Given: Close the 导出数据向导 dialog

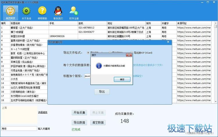Looking at the screenshot, I should (x=168, y=42).
